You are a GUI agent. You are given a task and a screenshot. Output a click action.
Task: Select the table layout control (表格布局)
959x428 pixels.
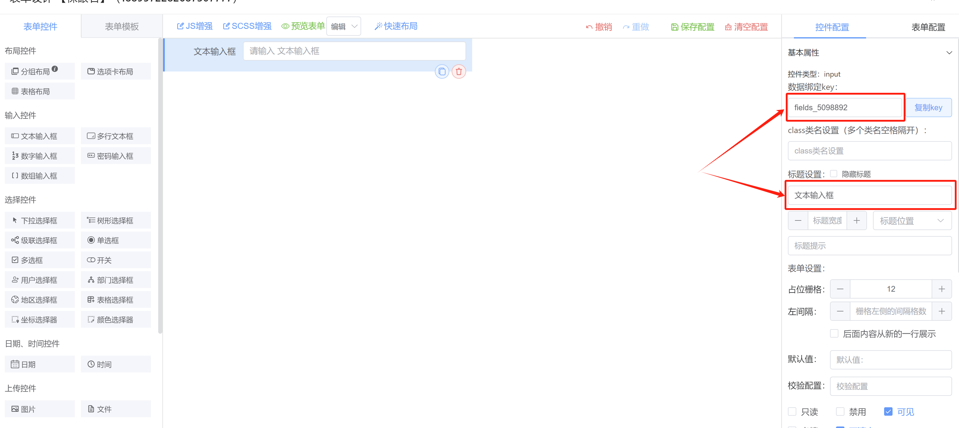coord(39,91)
